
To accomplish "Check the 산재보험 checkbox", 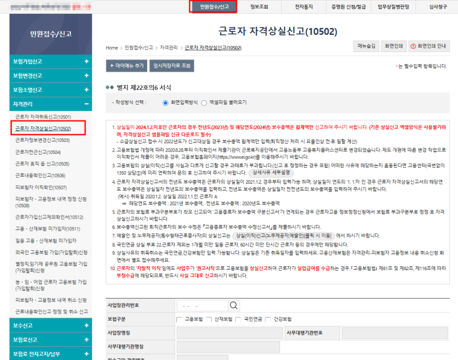I will coord(208,319).
